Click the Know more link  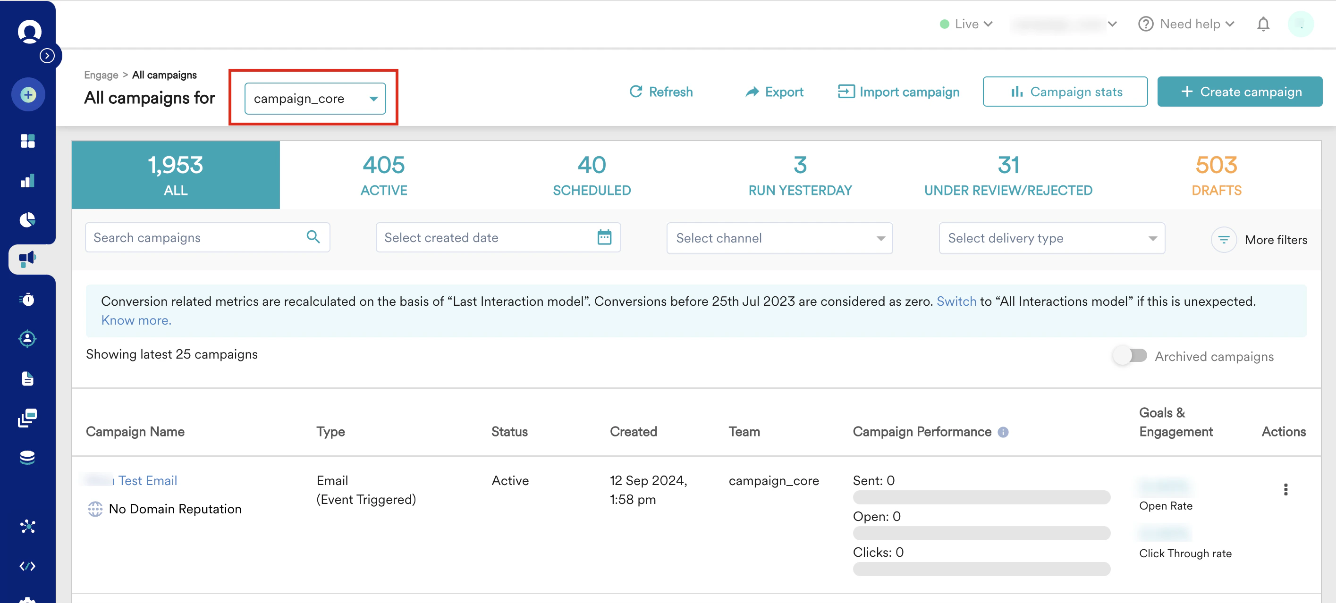136,320
